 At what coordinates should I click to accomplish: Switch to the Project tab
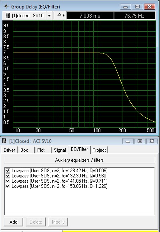[99, 150]
